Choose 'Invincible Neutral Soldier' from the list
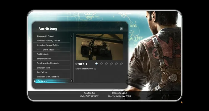The image size is (209, 111). click(x=51, y=45)
